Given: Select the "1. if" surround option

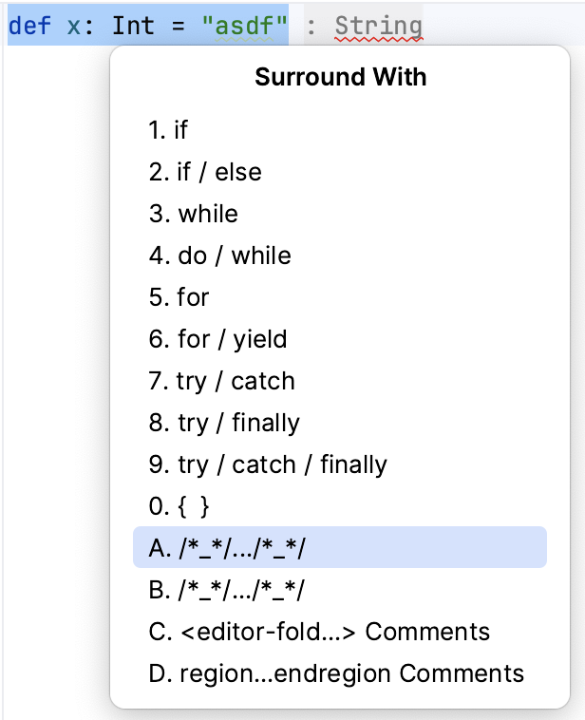Looking at the screenshot, I should (169, 130).
